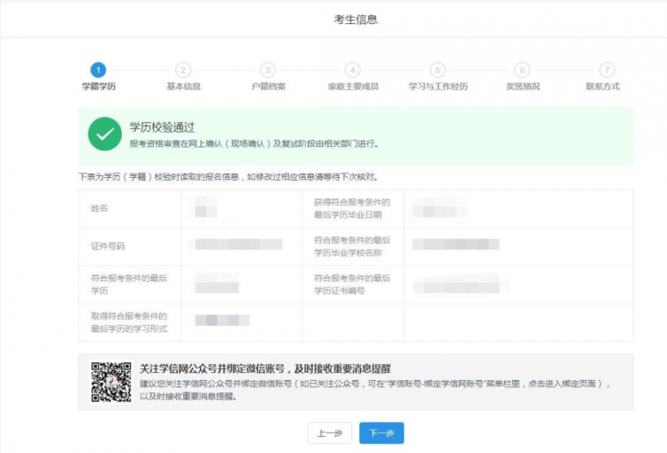This screenshot has height=453, width=667.
Task: Click the 证件号码 table label
Action: click(x=108, y=247)
